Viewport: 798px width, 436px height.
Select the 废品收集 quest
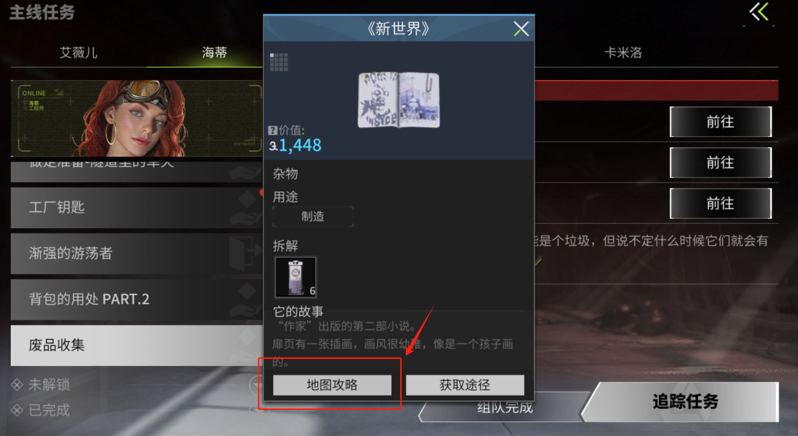click(137, 345)
